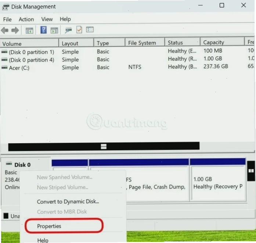The width and height of the screenshot is (256, 243).
Task: Choose Convert to Dynamic Disk
Action: tap(68, 202)
